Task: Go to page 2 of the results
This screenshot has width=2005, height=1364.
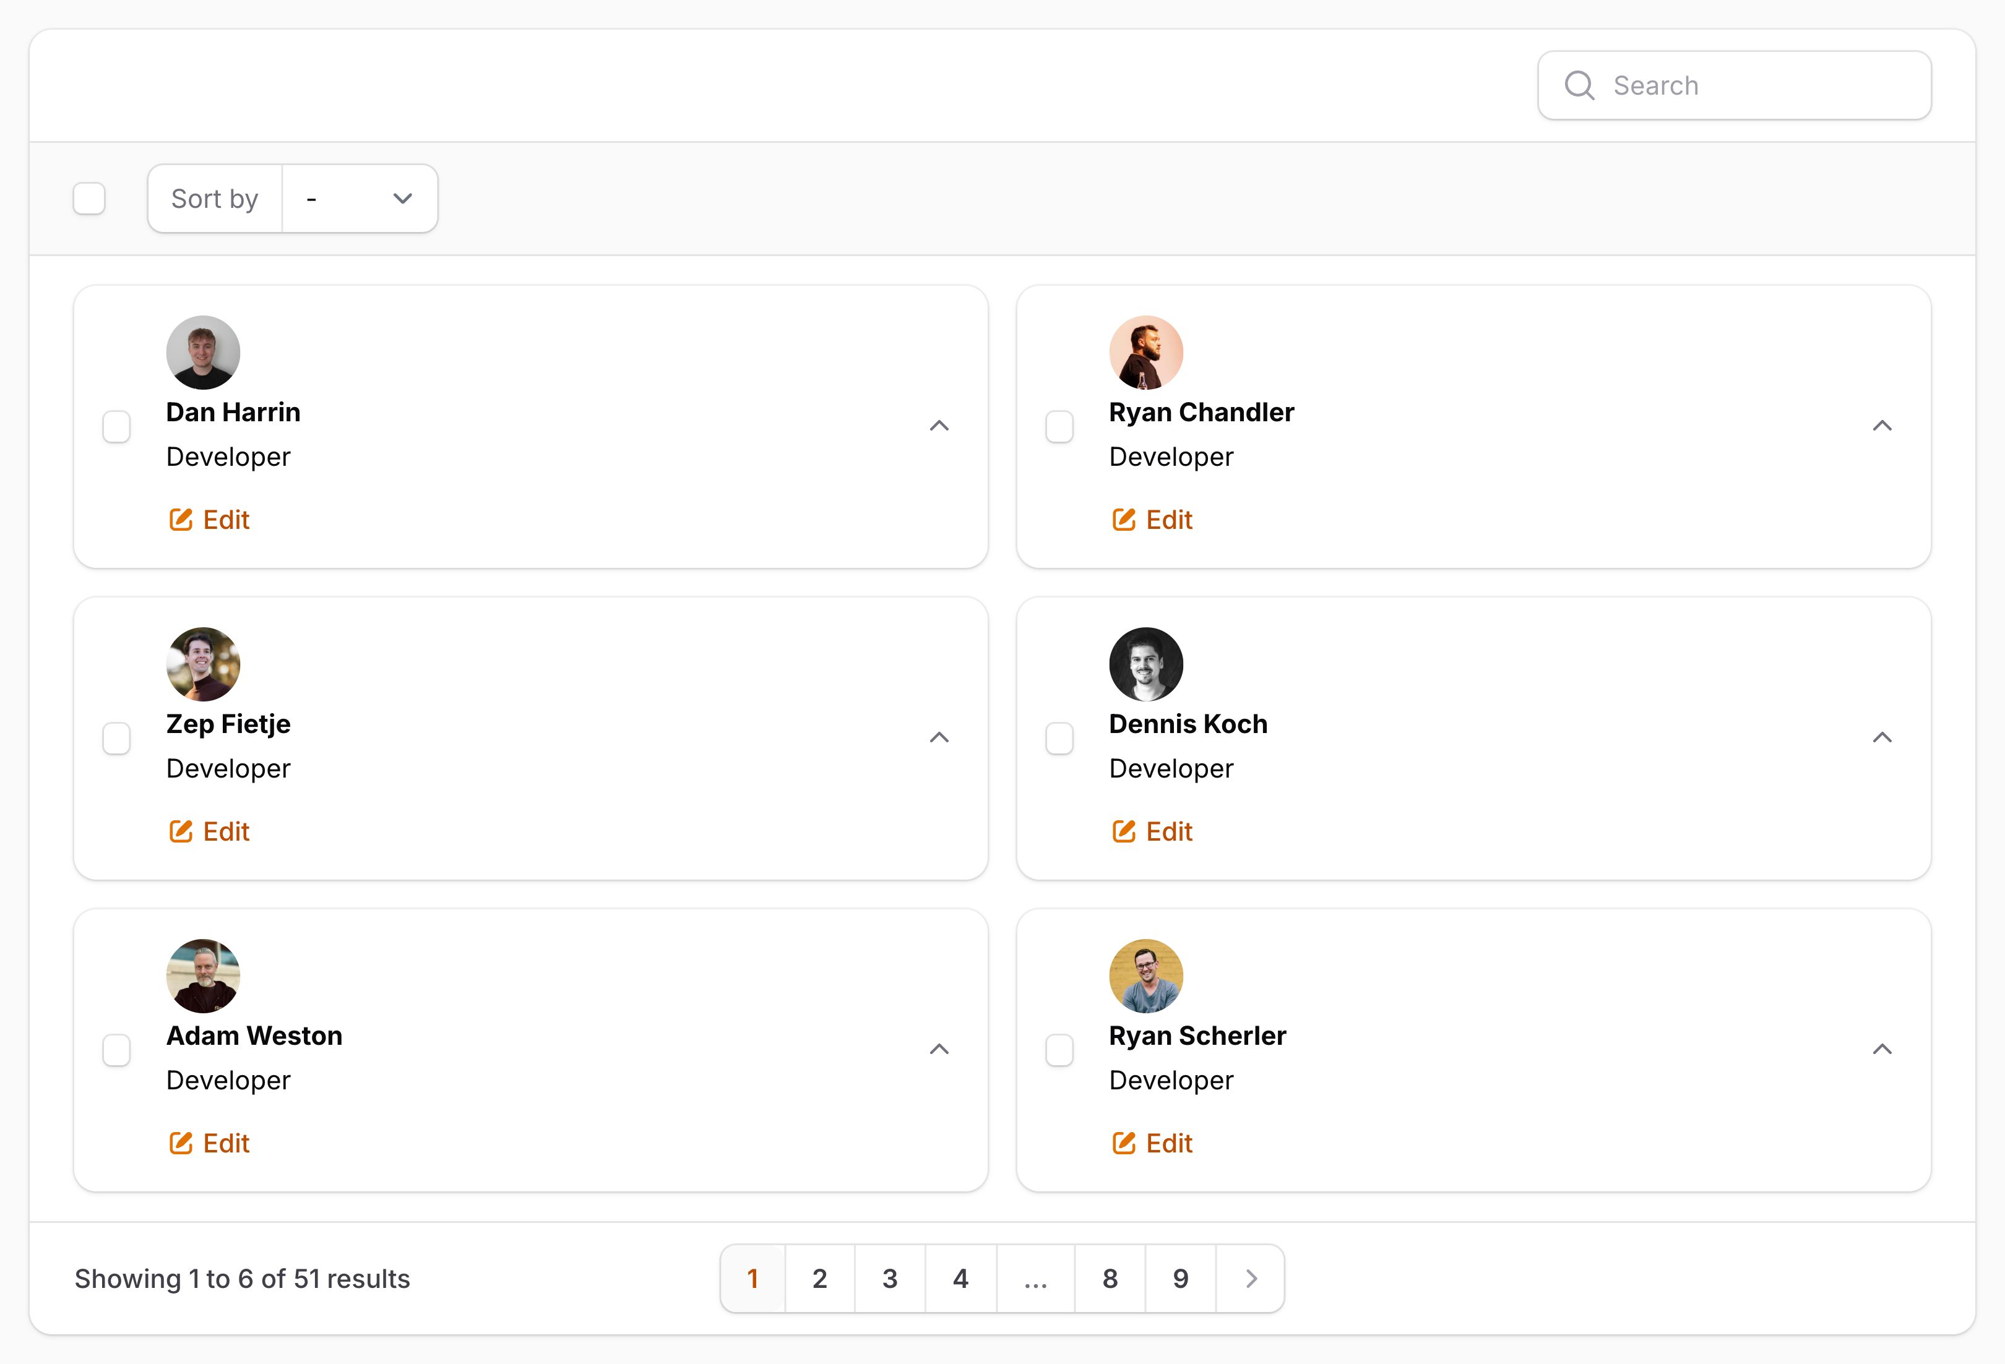Action: point(819,1279)
